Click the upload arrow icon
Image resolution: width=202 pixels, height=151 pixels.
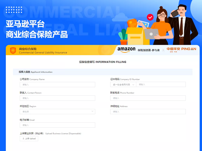point(23,139)
